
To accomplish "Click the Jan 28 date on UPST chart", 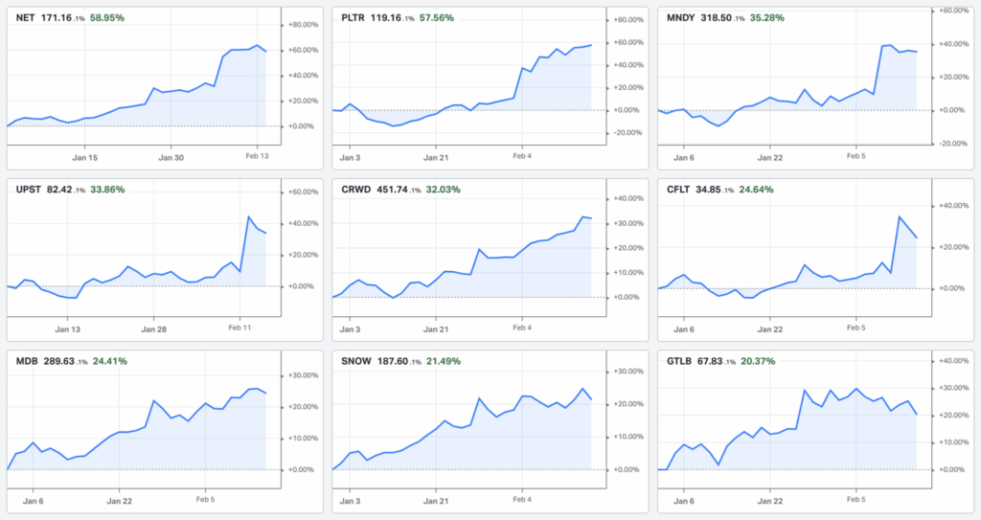I will click(154, 329).
